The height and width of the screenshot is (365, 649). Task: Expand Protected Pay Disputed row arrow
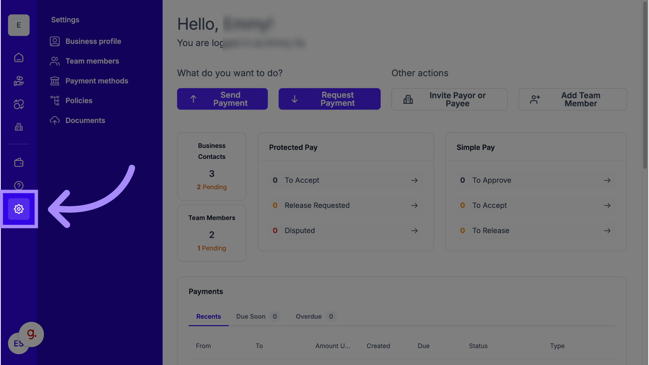(414, 231)
